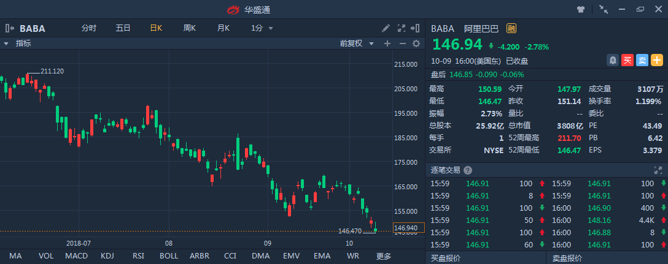Select the 月K tab
Image resolution: width=668 pixels, height=264 pixels.
[223, 28]
